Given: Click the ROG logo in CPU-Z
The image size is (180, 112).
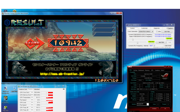Looking at the screenshot, I should tap(165, 76).
